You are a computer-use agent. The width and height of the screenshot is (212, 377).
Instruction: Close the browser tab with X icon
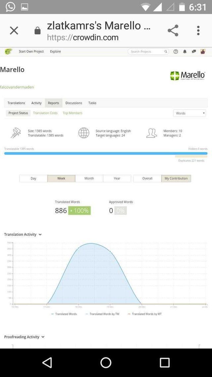(x=14, y=30)
